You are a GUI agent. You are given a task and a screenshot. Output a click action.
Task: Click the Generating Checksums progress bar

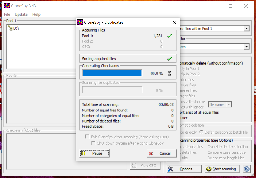coord(112,73)
